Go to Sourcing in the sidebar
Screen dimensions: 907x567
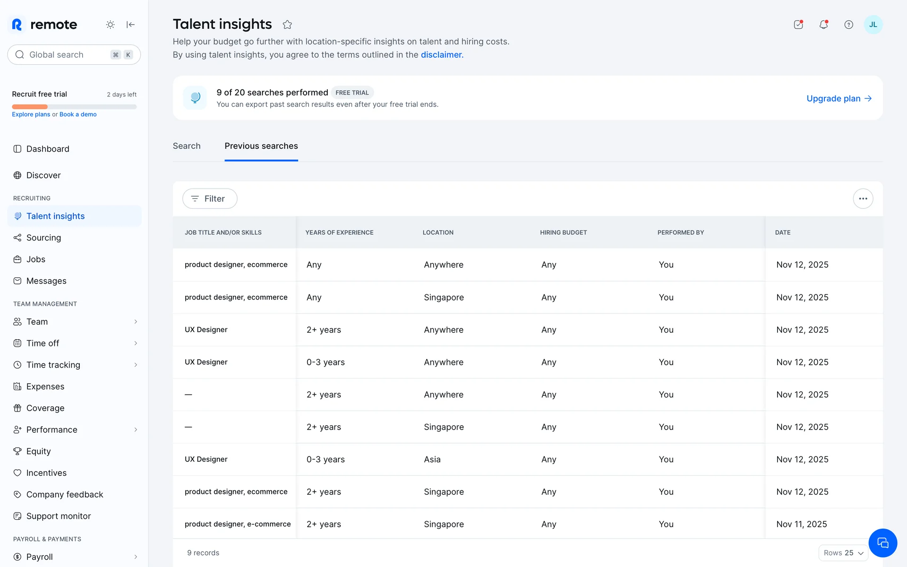point(43,238)
